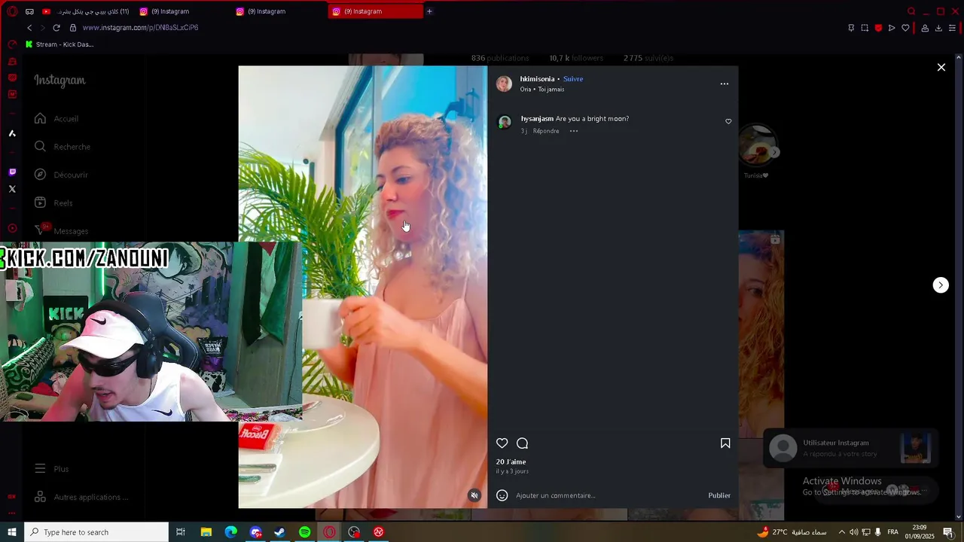Select the instagram.com address bar URL
964x542 pixels.
(x=140, y=28)
